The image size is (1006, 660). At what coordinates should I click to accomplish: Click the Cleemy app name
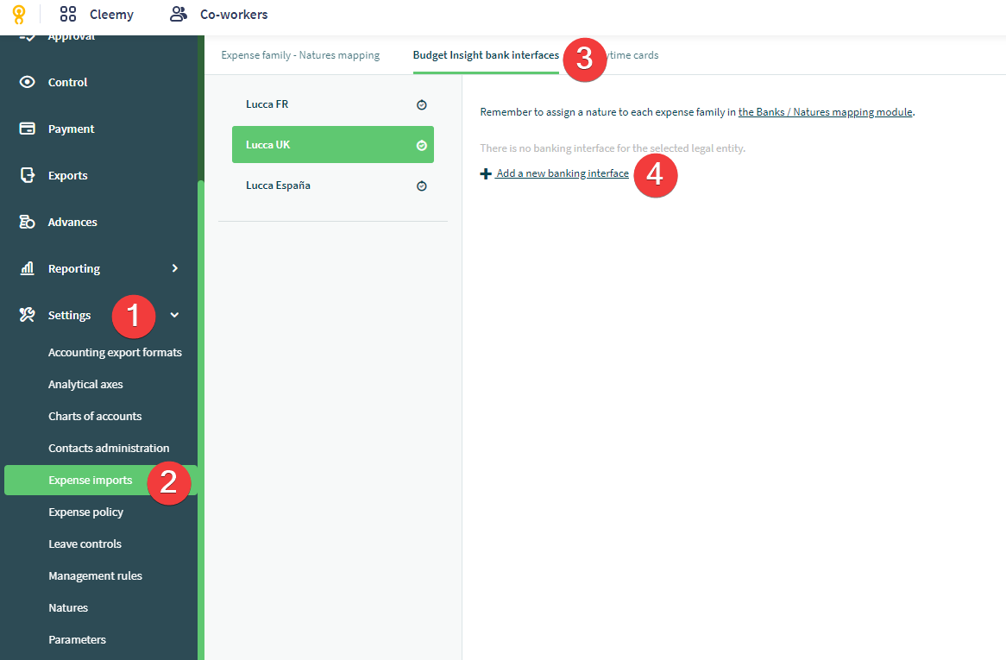click(111, 14)
